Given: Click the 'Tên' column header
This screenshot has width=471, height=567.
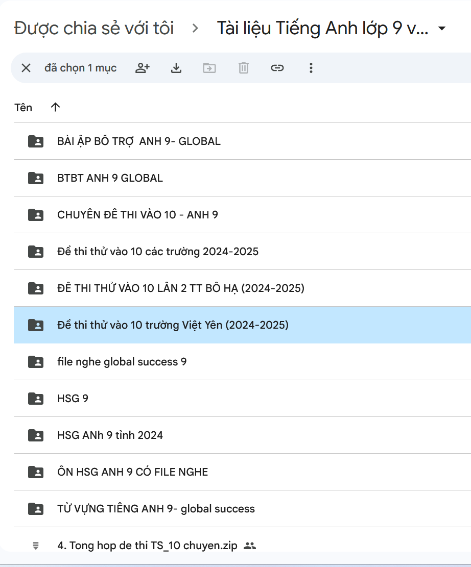Looking at the screenshot, I should tap(23, 107).
